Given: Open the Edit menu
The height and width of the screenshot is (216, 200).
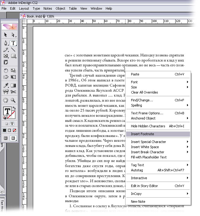Looking at the screenshot, I should coord(13,8).
